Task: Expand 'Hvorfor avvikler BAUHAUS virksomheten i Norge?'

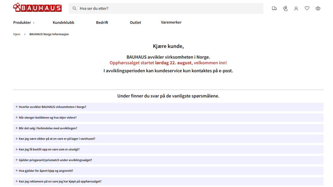Action: tap(168, 107)
